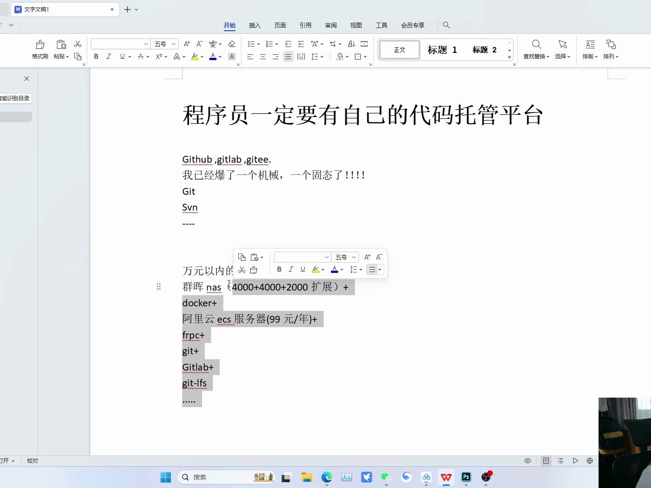Click the ribbon increase indent icon
The height and width of the screenshot is (488, 651).
pos(301,44)
